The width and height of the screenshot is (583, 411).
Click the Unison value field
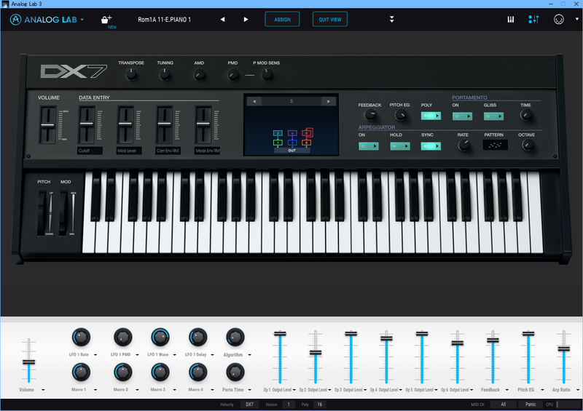289,404
